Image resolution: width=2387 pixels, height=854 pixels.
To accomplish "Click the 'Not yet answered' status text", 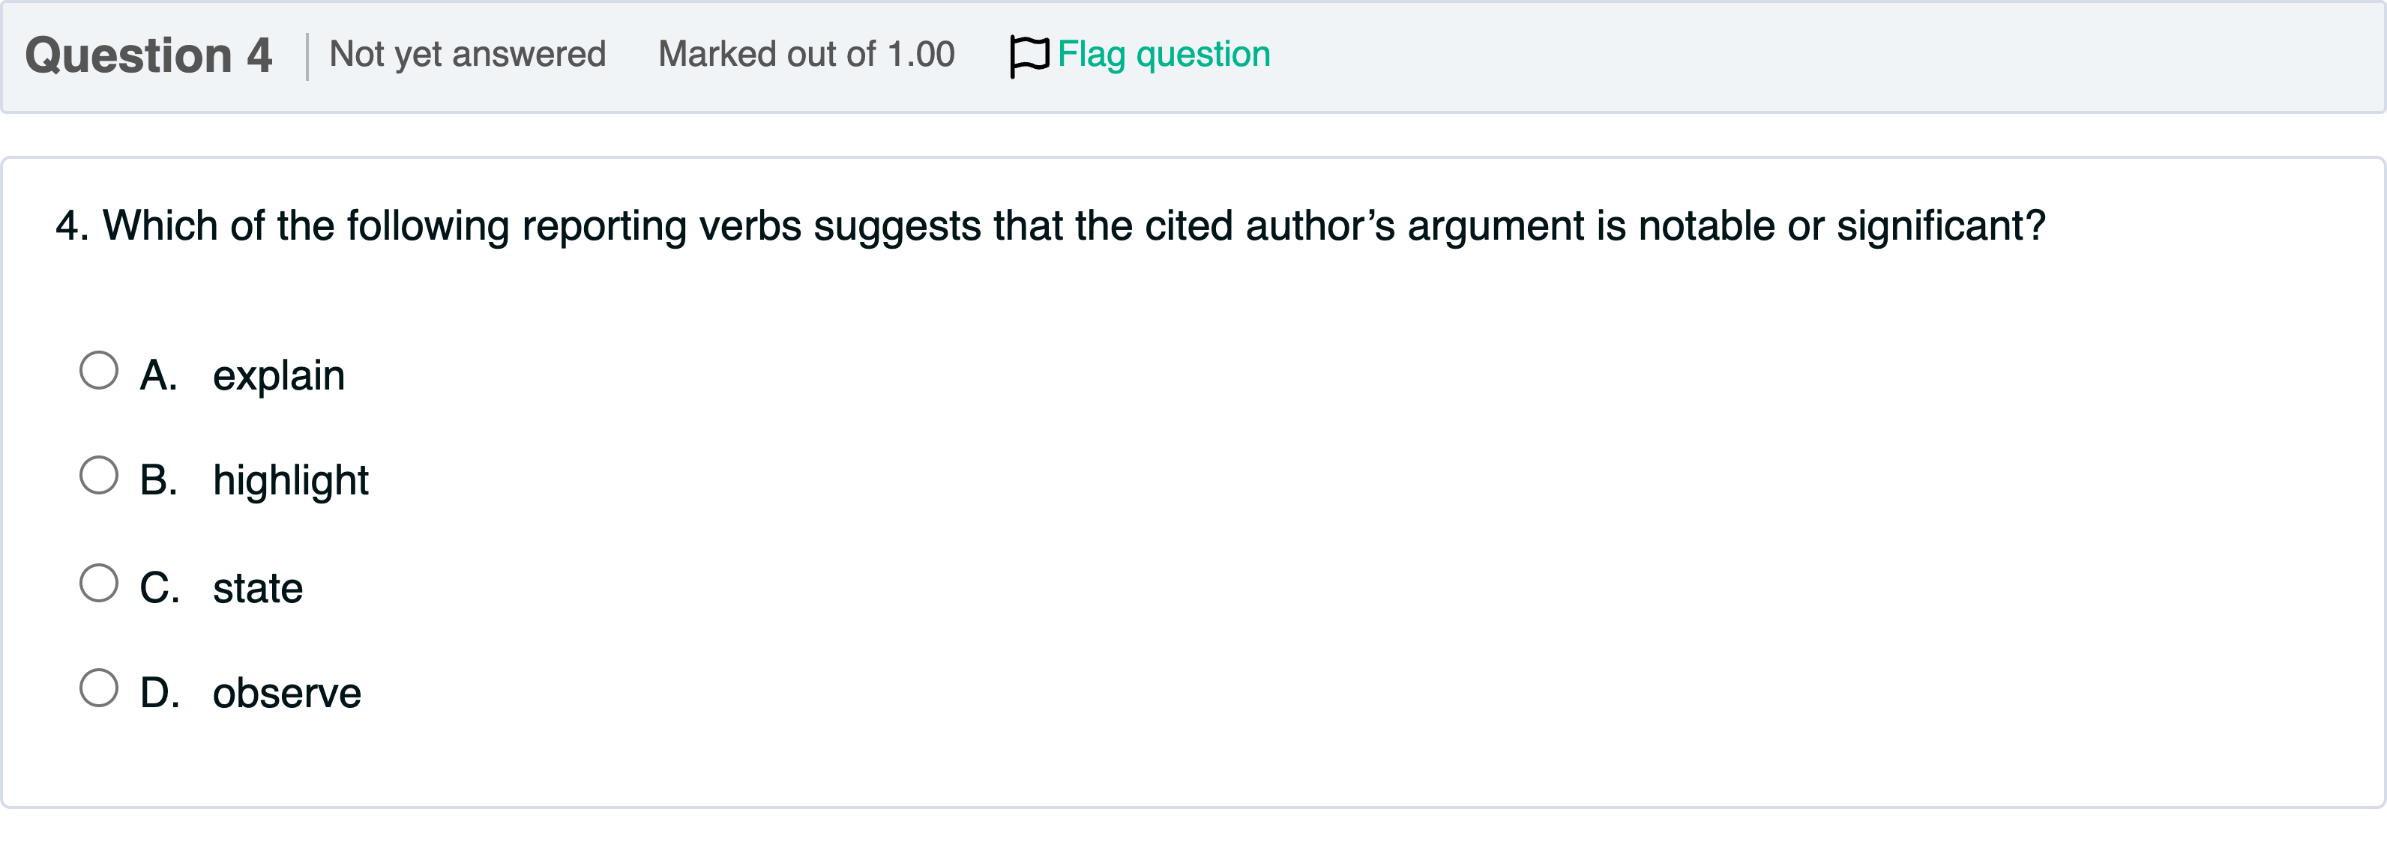I will 468,54.
